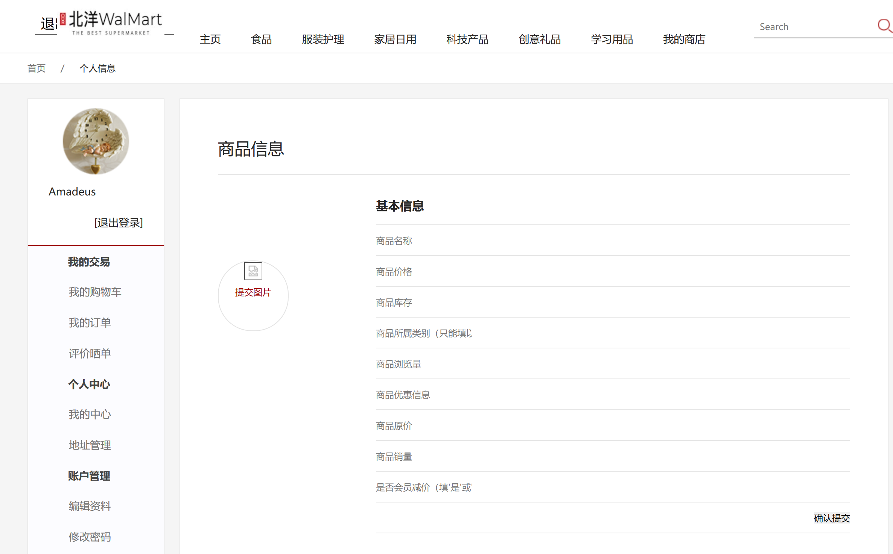
Task: Click the 首页 breadcrumb link
Action: click(x=37, y=68)
